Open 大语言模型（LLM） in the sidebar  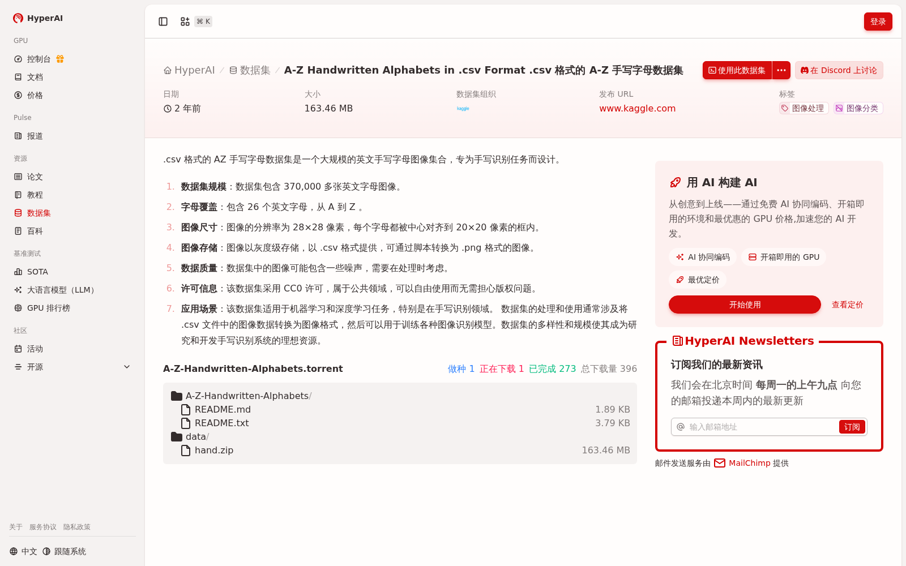coord(62,290)
